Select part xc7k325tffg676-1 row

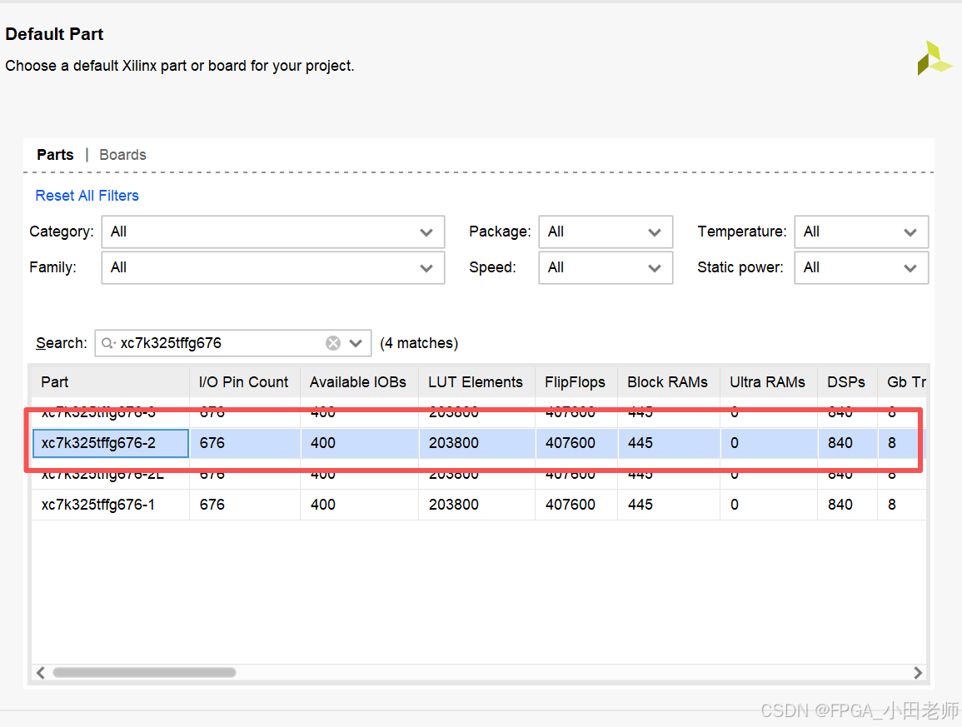click(479, 505)
